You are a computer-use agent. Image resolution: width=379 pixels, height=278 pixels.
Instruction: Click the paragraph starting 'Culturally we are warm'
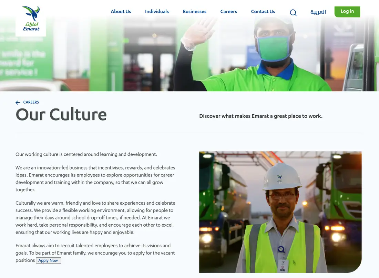(95, 218)
